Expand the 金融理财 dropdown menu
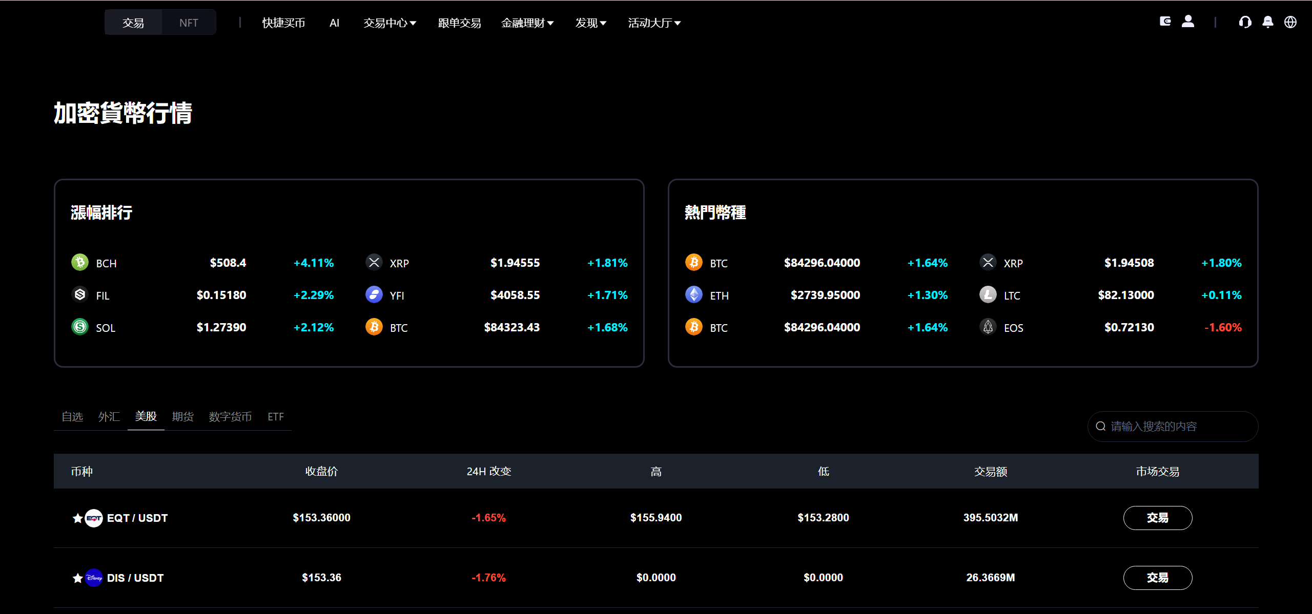Viewport: 1312px width, 614px height. 527,23
